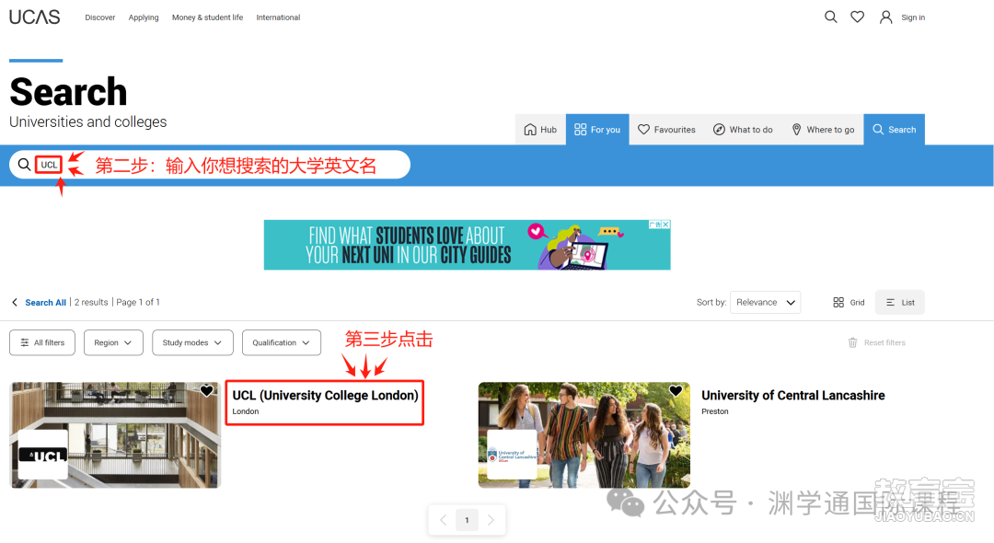The height and width of the screenshot is (543, 994).
Task: Click the 'Preston' location text
Action: [714, 411]
